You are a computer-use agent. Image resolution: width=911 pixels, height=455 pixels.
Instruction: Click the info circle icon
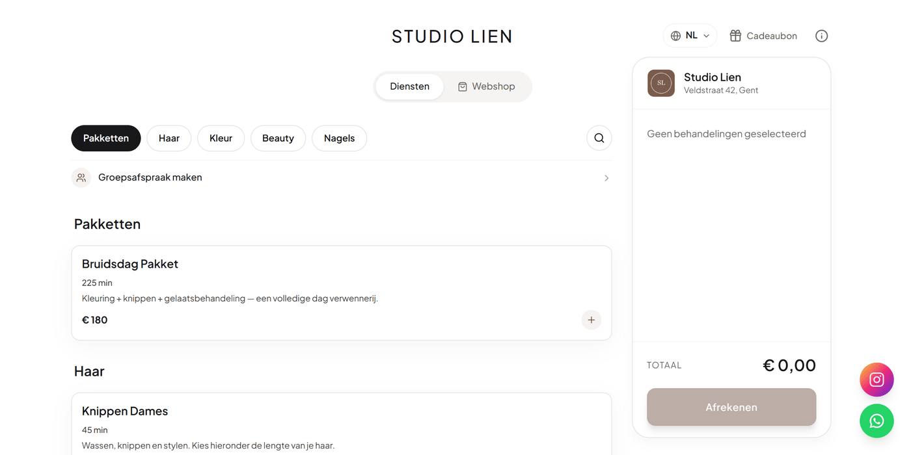[x=821, y=36]
